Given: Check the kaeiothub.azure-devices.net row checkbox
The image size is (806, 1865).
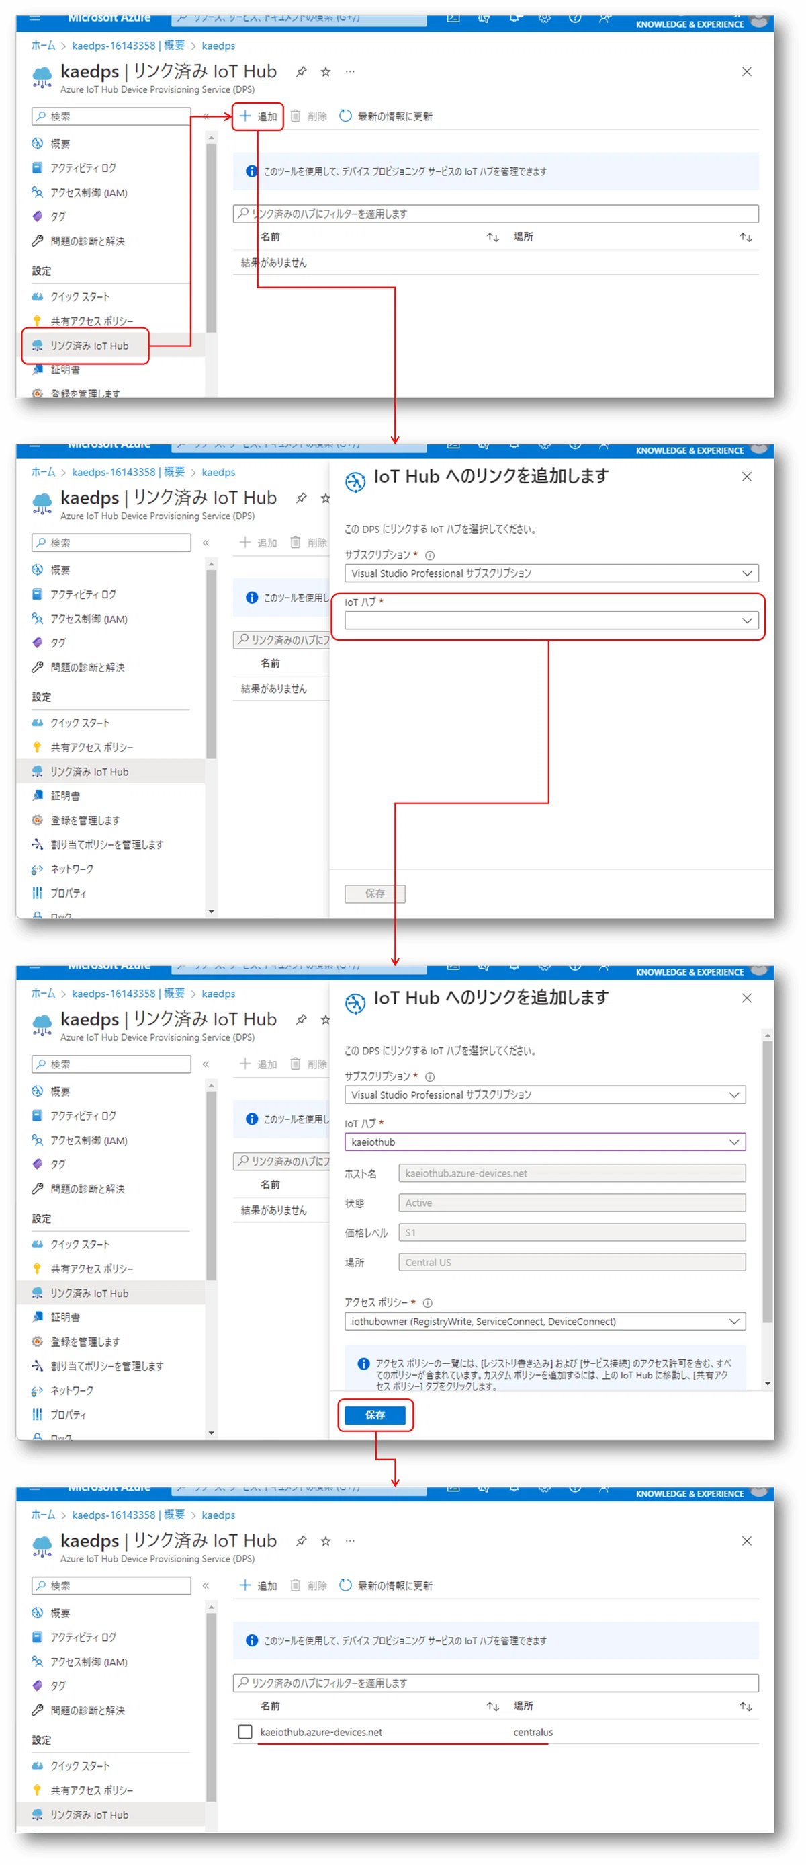Looking at the screenshot, I should click(x=245, y=1732).
